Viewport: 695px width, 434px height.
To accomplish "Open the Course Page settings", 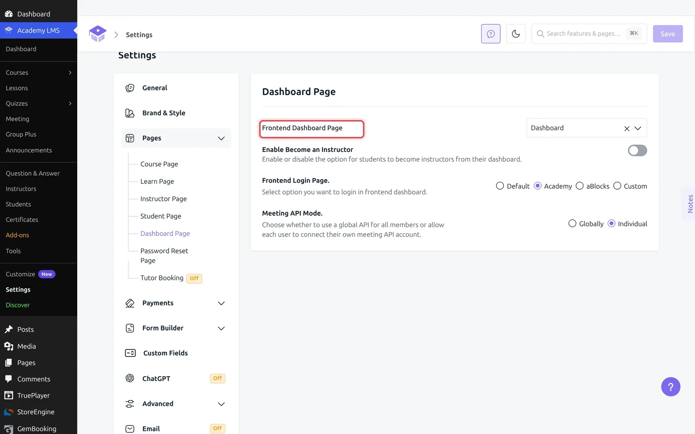I will (x=159, y=164).
